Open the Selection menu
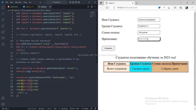 coord(18,2)
